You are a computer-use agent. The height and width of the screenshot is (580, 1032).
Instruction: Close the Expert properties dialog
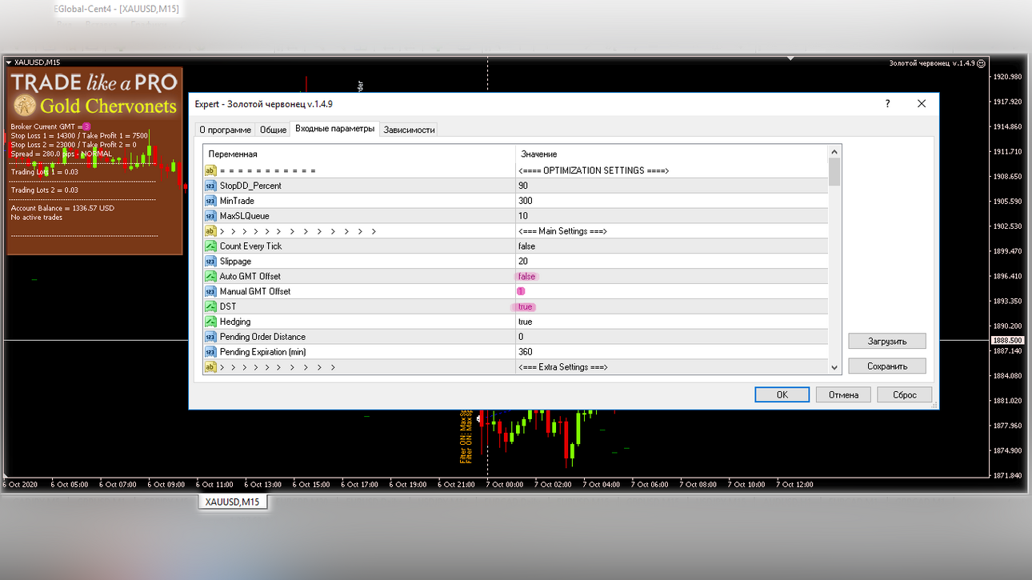coord(921,104)
